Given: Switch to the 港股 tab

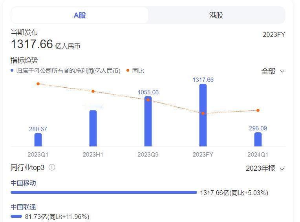Looking at the screenshot, I should (216, 15).
